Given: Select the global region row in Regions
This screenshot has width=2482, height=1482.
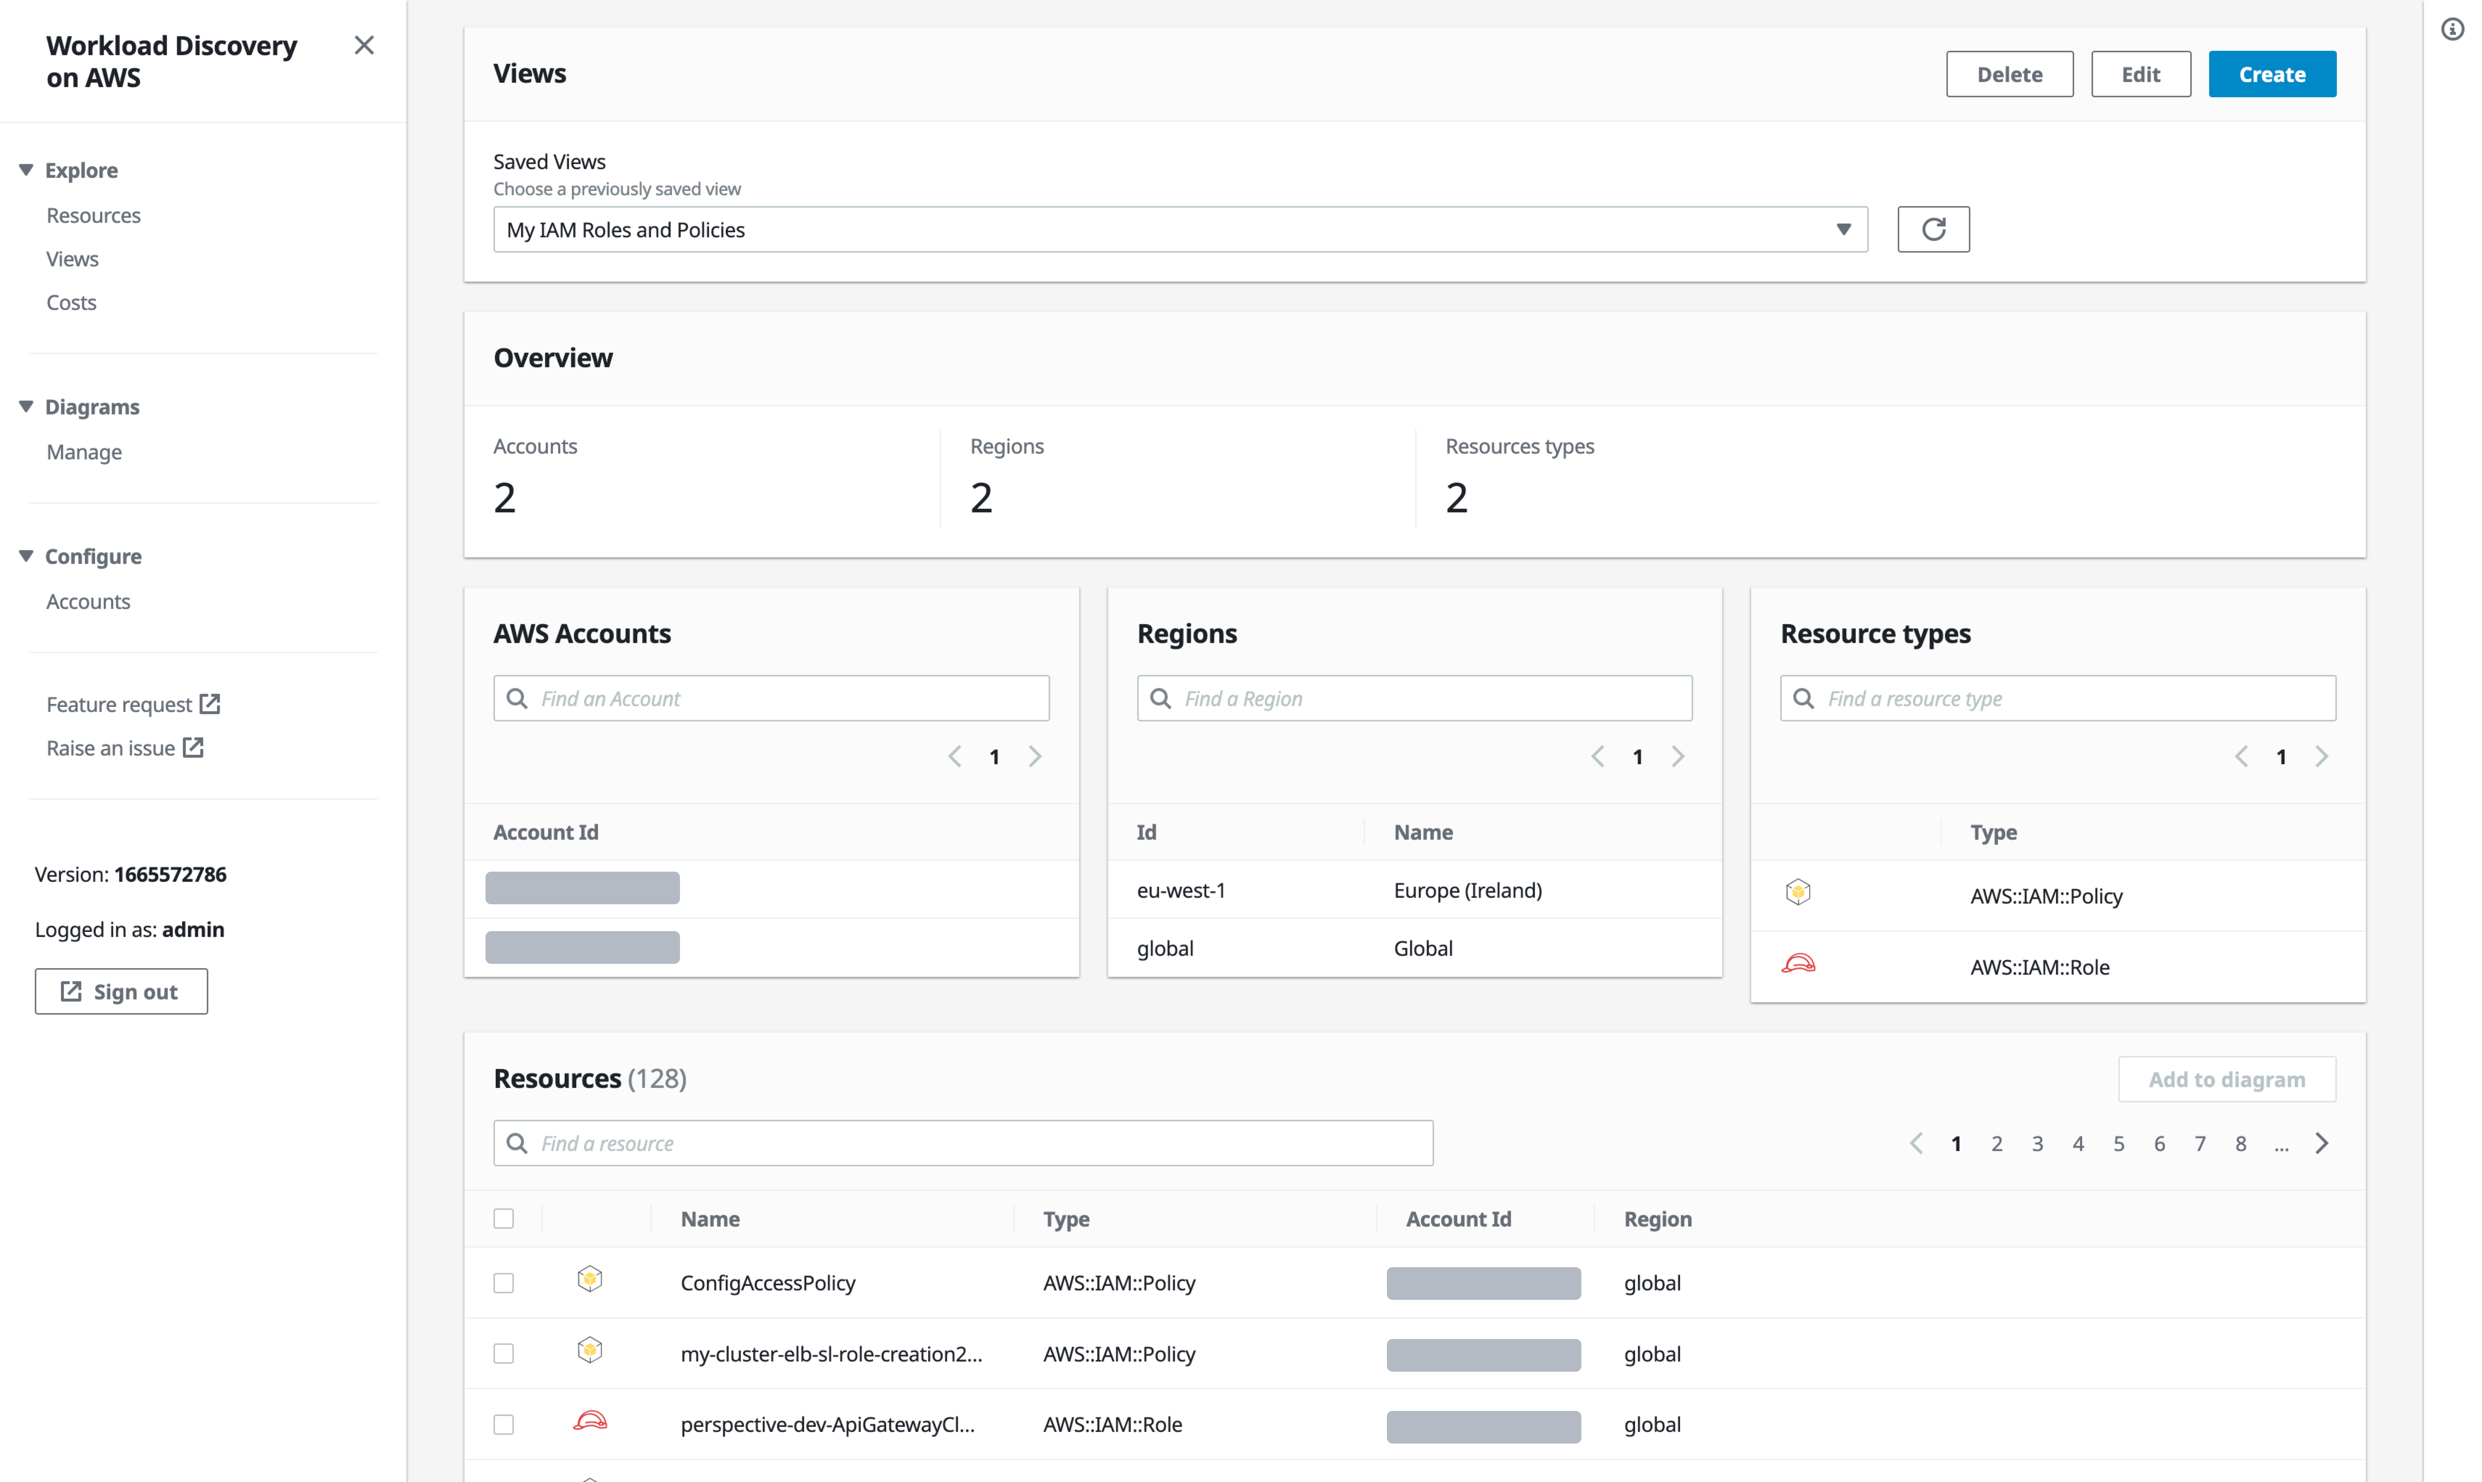Looking at the screenshot, I should 1415,948.
